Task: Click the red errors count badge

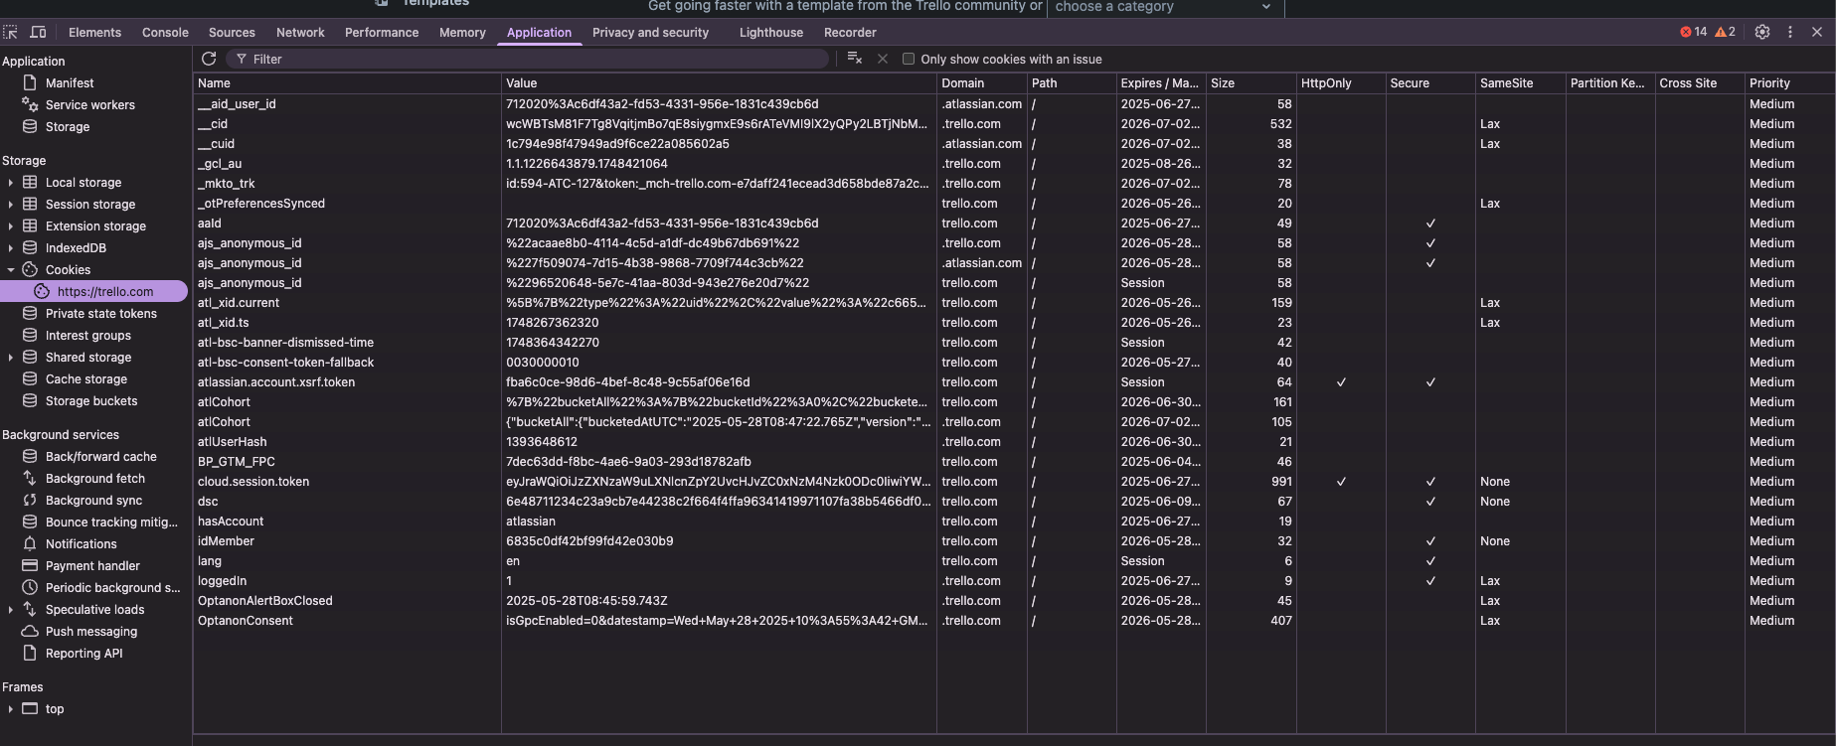Action: [1694, 32]
